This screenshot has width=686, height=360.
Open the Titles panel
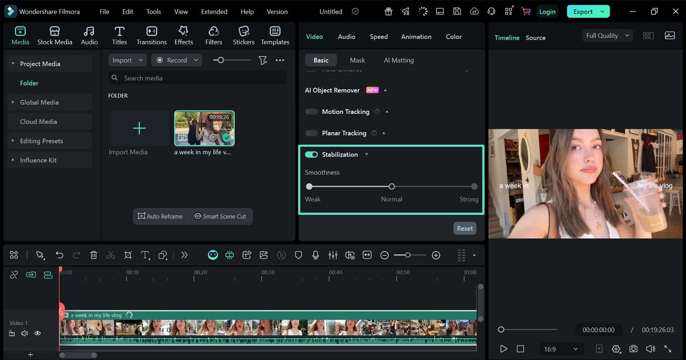[x=119, y=35]
